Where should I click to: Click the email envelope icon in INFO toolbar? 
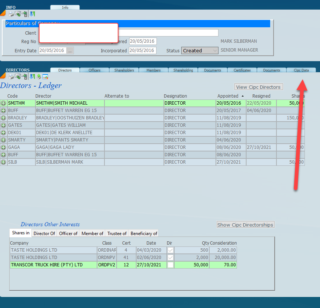click(x=17, y=14)
